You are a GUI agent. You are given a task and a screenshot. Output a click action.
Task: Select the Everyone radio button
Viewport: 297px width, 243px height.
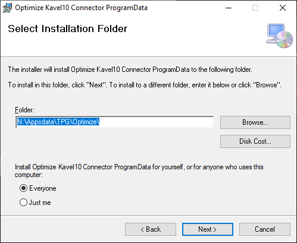[23, 188]
